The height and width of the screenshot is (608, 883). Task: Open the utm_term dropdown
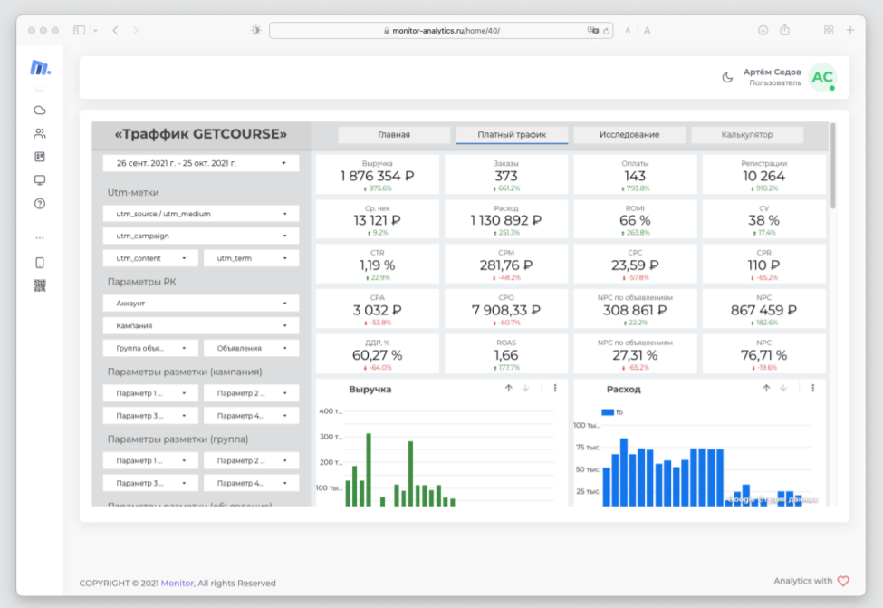(x=251, y=258)
